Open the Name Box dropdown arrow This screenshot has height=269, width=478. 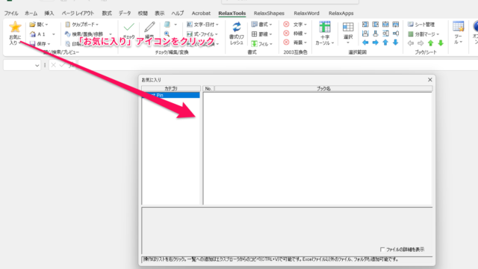(x=37, y=65)
